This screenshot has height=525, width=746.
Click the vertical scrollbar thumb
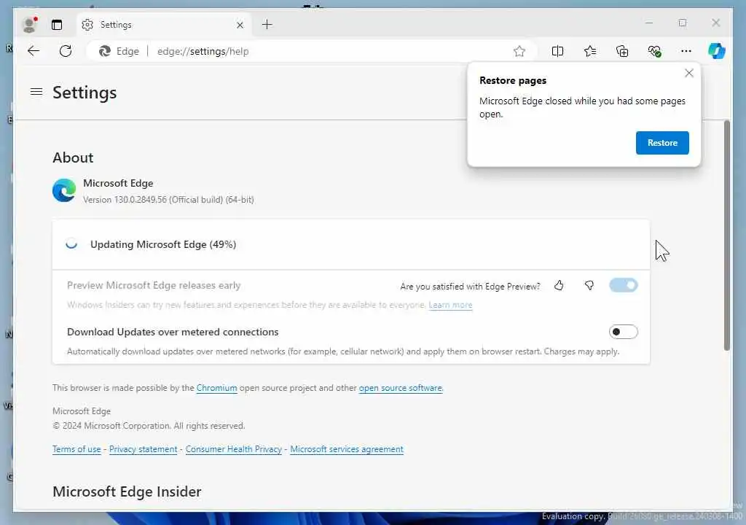726,236
